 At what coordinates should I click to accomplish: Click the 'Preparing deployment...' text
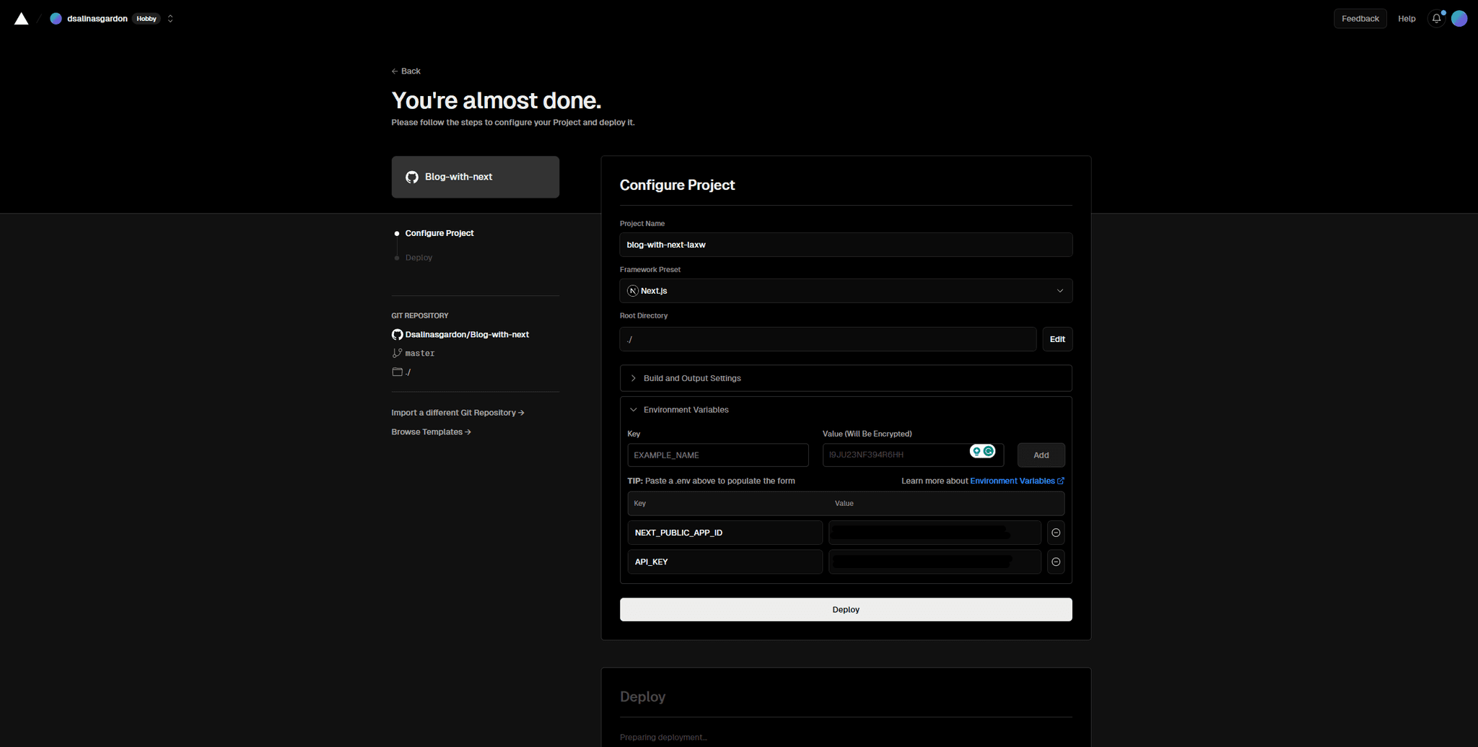[663, 738]
